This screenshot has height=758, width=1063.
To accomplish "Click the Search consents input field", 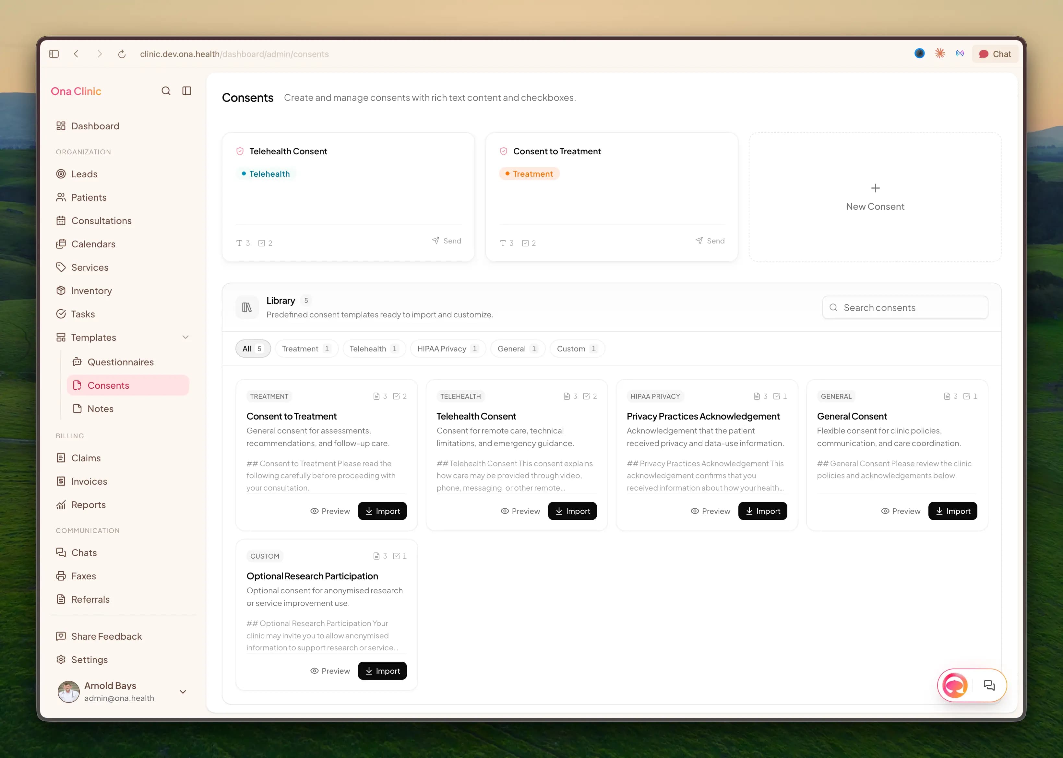I will (x=905, y=308).
